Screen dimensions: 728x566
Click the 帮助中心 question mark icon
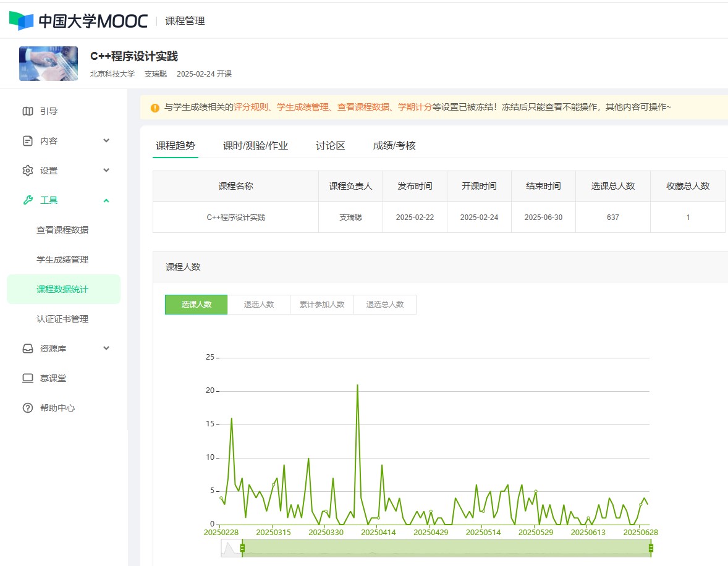click(x=28, y=408)
